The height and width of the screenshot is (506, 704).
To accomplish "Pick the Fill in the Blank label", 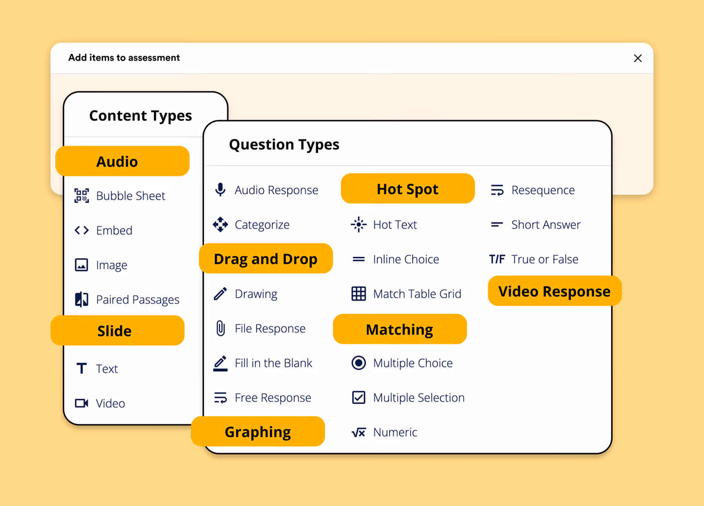I will pyautogui.click(x=273, y=363).
